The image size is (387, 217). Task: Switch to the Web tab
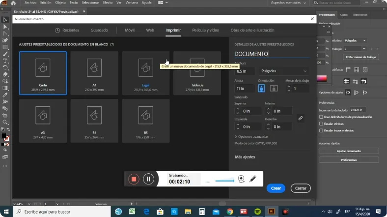pos(150,31)
